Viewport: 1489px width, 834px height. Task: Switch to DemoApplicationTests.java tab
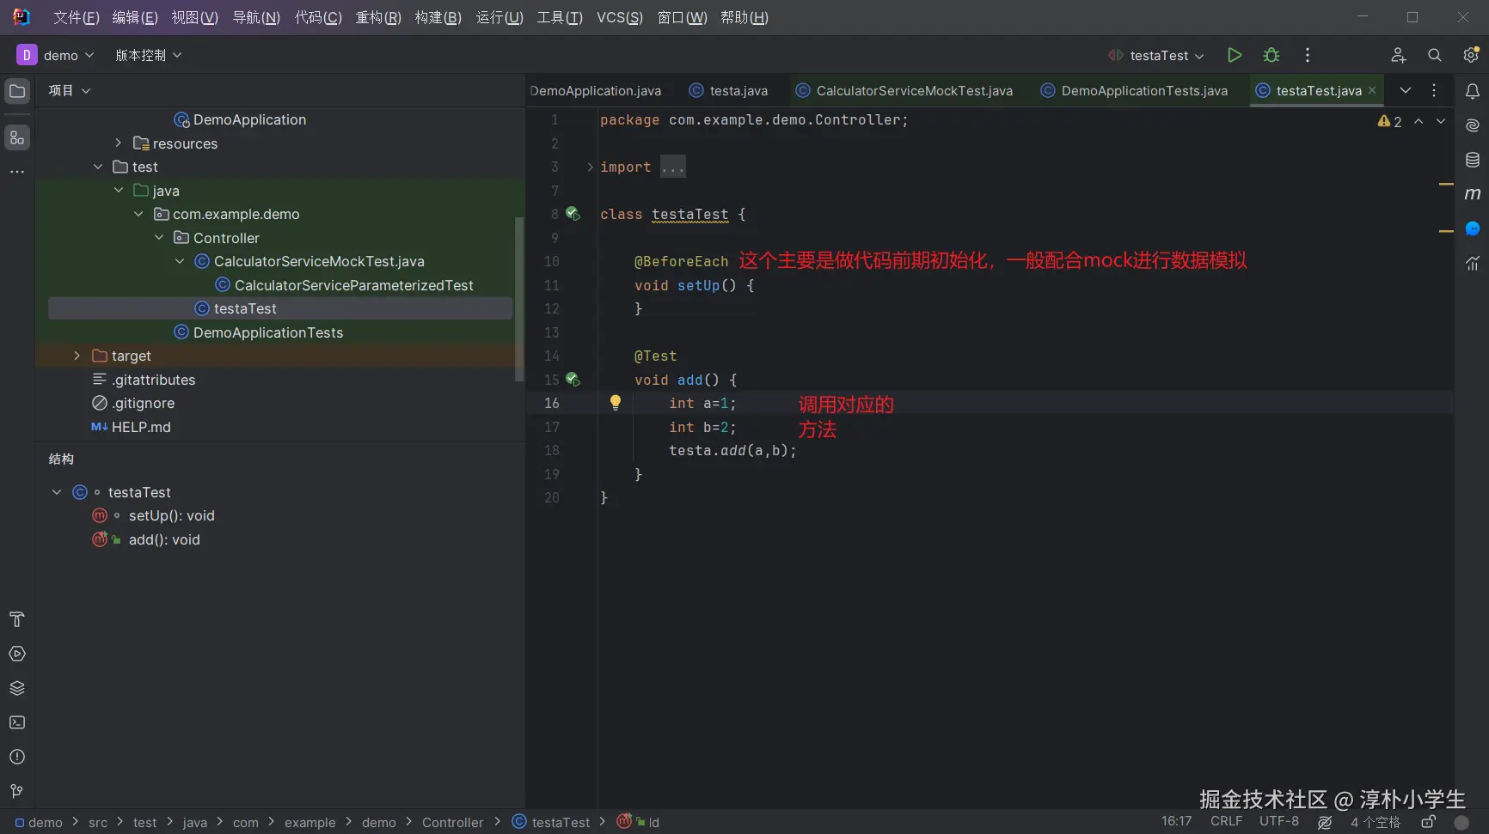[x=1134, y=90]
